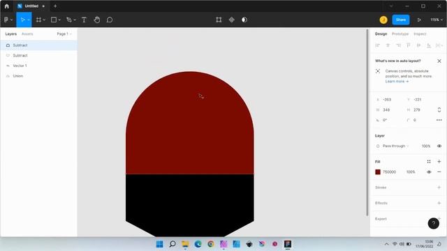
Task: Click align right icon
Action: pos(398,45)
